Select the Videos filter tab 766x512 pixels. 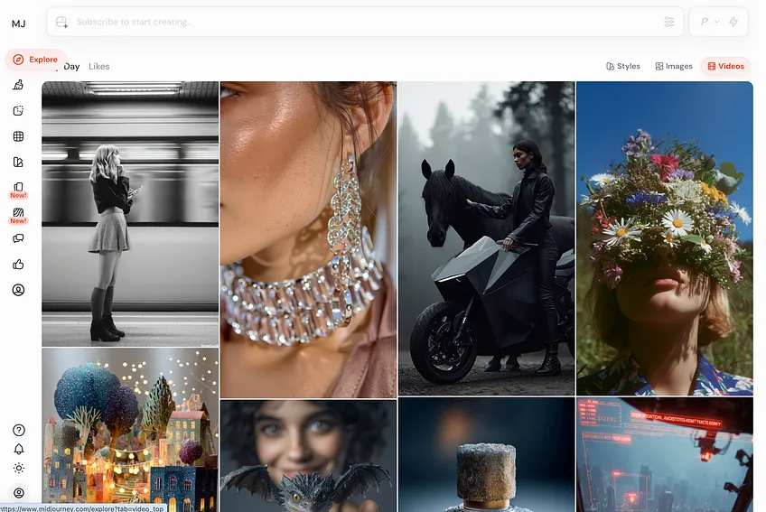pyautogui.click(x=725, y=66)
